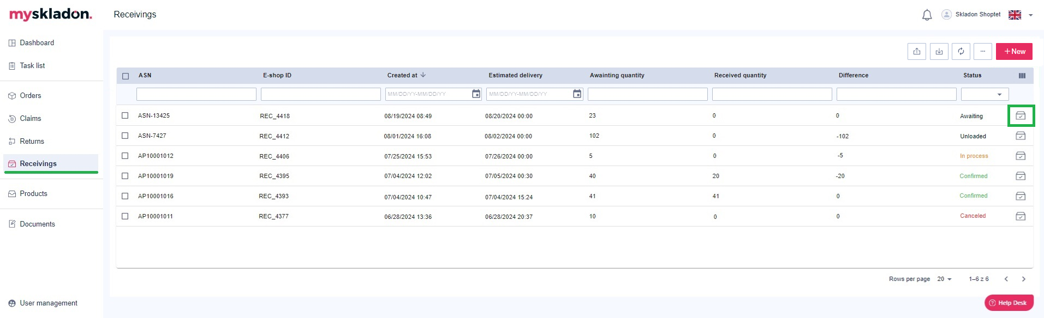The width and height of the screenshot is (1044, 318).
Task: Sort by Status column header
Action: [x=973, y=76]
